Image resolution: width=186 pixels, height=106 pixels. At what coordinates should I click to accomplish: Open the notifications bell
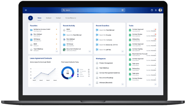tap(156, 10)
